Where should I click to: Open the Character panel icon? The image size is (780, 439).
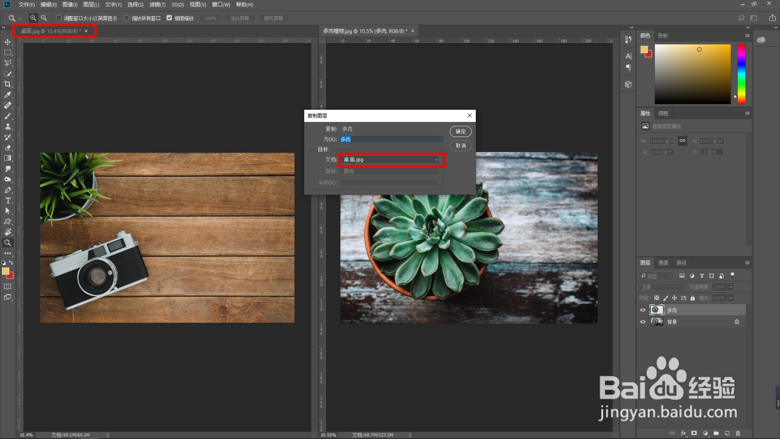[x=628, y=56]
